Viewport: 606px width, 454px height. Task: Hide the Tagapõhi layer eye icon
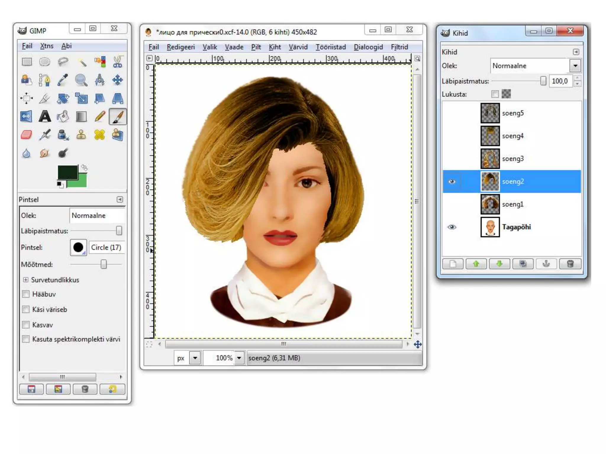[x=452, y=227]
